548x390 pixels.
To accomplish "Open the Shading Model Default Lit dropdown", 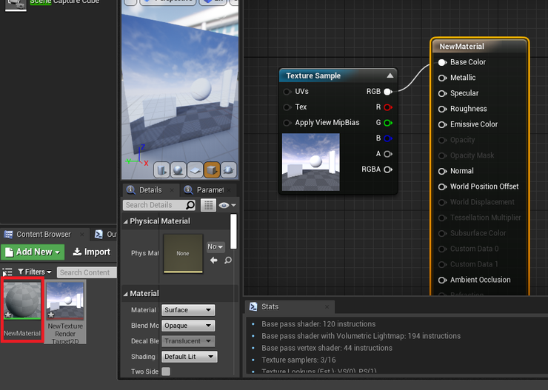I will click(189, 357).
